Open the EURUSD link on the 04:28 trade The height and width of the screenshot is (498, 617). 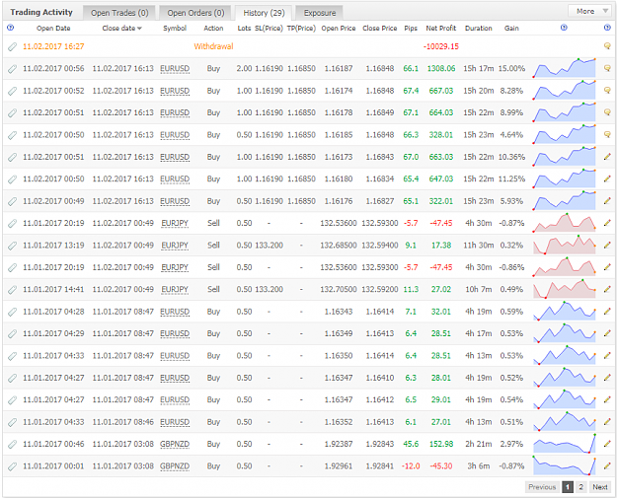pos(175,312)
